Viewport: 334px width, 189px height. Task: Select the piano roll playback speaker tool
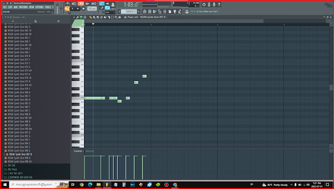tap(120, 17)
